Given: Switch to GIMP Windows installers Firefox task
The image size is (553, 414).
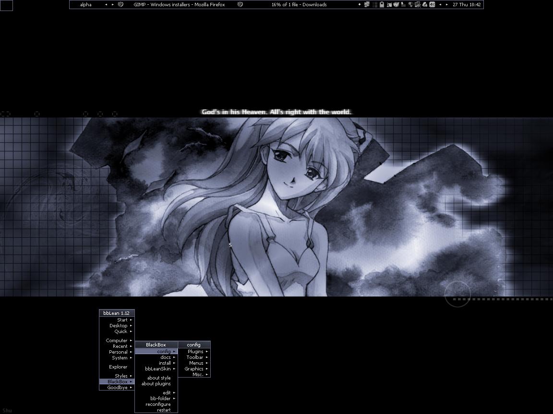Looking at the screenshot, I should click(179, 5).
